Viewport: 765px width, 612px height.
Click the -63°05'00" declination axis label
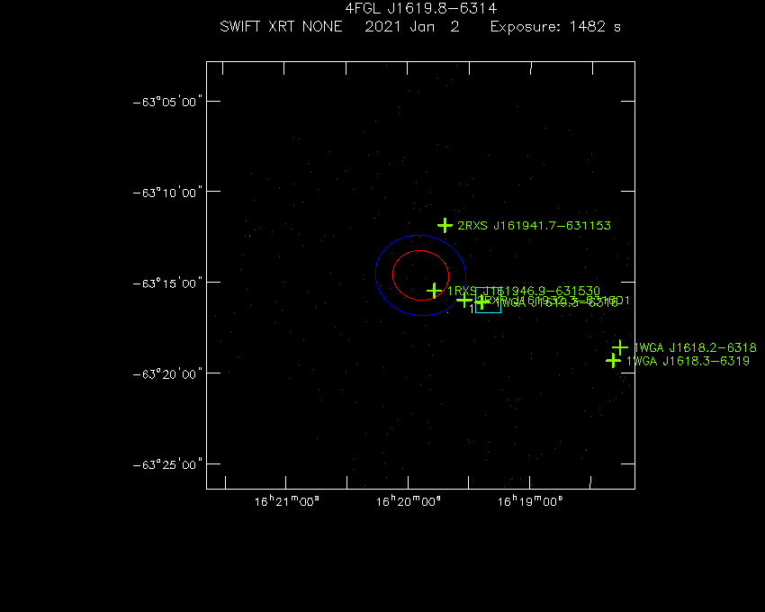click(x=167, y=102)
